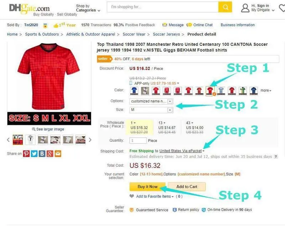Share via Twitter bird icon

[x=34, y=154]
